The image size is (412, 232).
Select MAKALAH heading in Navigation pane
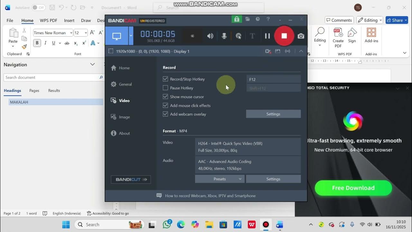(x=56, y=102)
